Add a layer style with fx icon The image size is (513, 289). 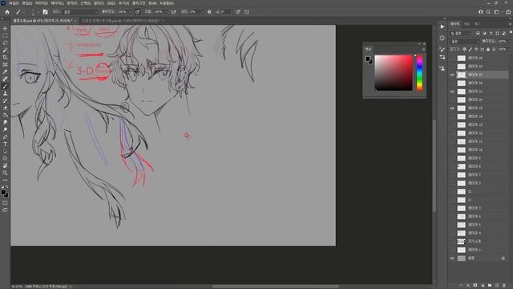click(x=468, y=286)
